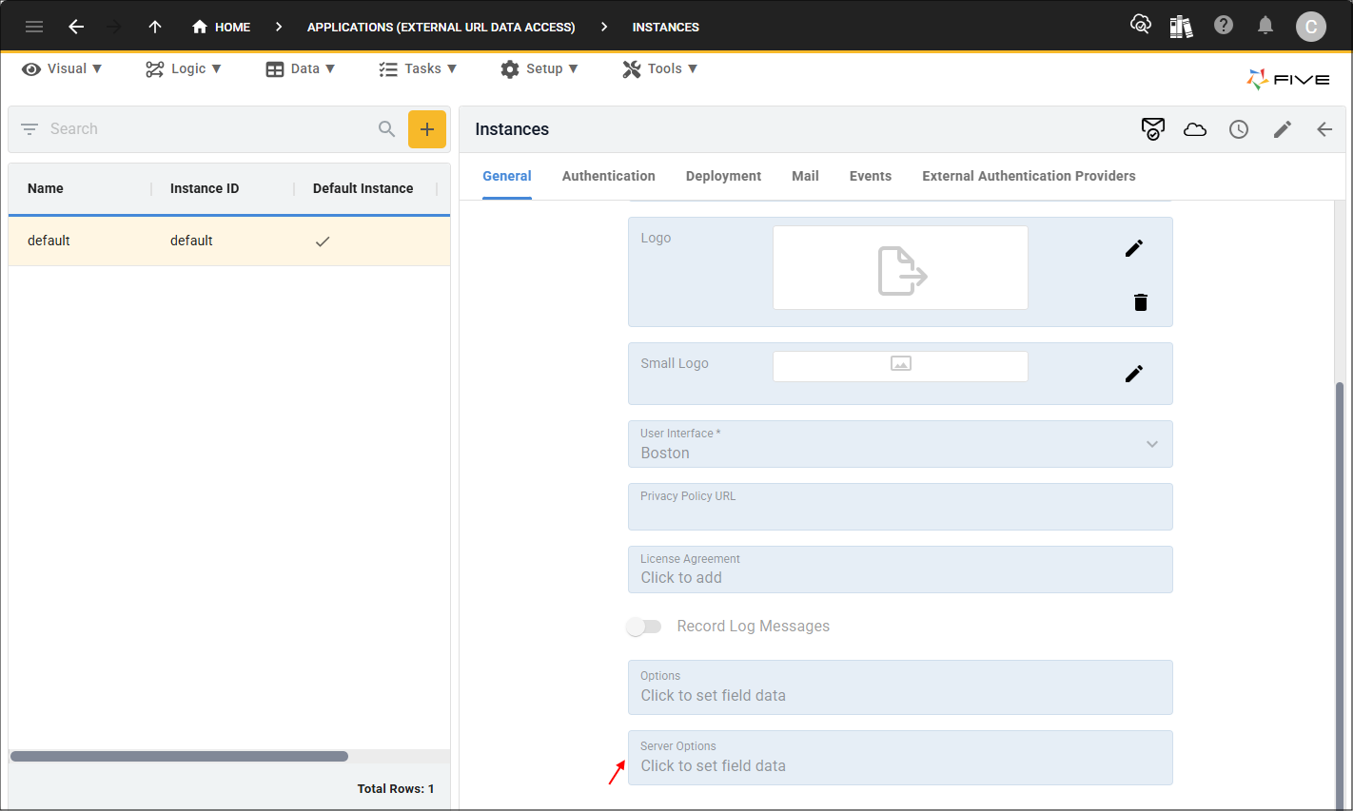
Task: Edit the instance using the pencil icon
Action: pyautogui.click(x=1283, y=128)
